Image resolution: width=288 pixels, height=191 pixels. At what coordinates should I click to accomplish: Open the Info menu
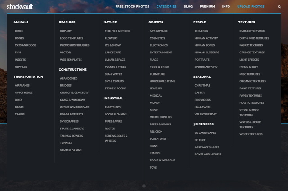click(x=226, y=7)
